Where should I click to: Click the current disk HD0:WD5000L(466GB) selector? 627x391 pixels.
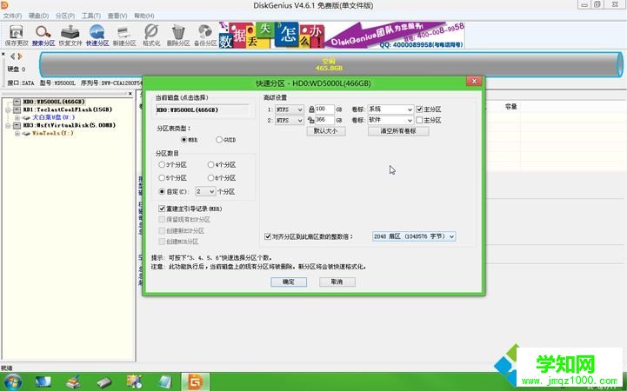click(x=202, y=109)
